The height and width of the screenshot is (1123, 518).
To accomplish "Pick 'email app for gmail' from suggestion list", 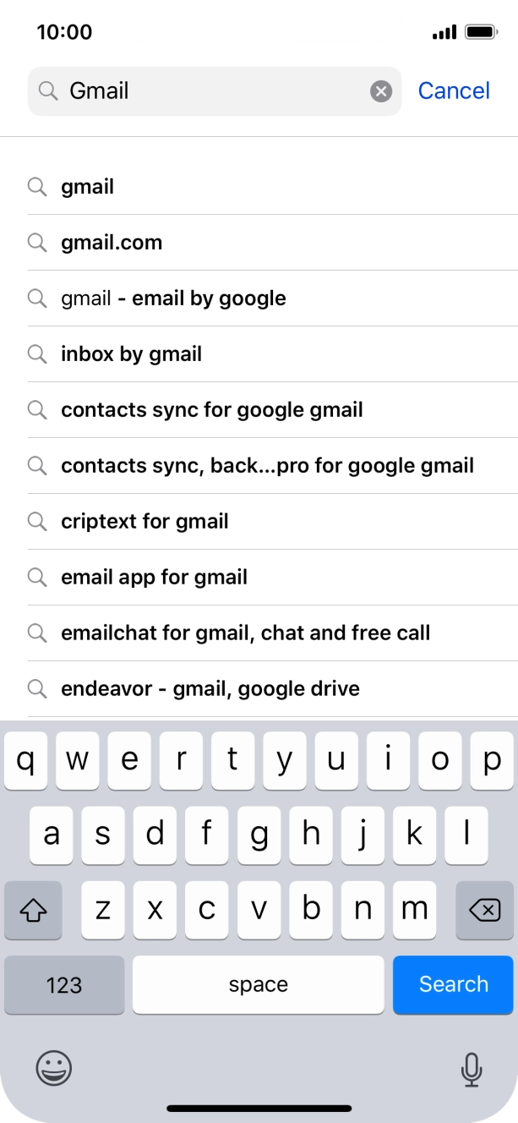I will [x=154, y=578].
